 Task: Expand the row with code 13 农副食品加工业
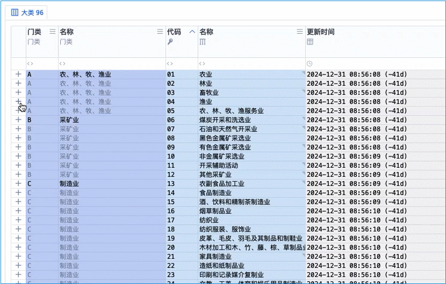tap(18, 184)
